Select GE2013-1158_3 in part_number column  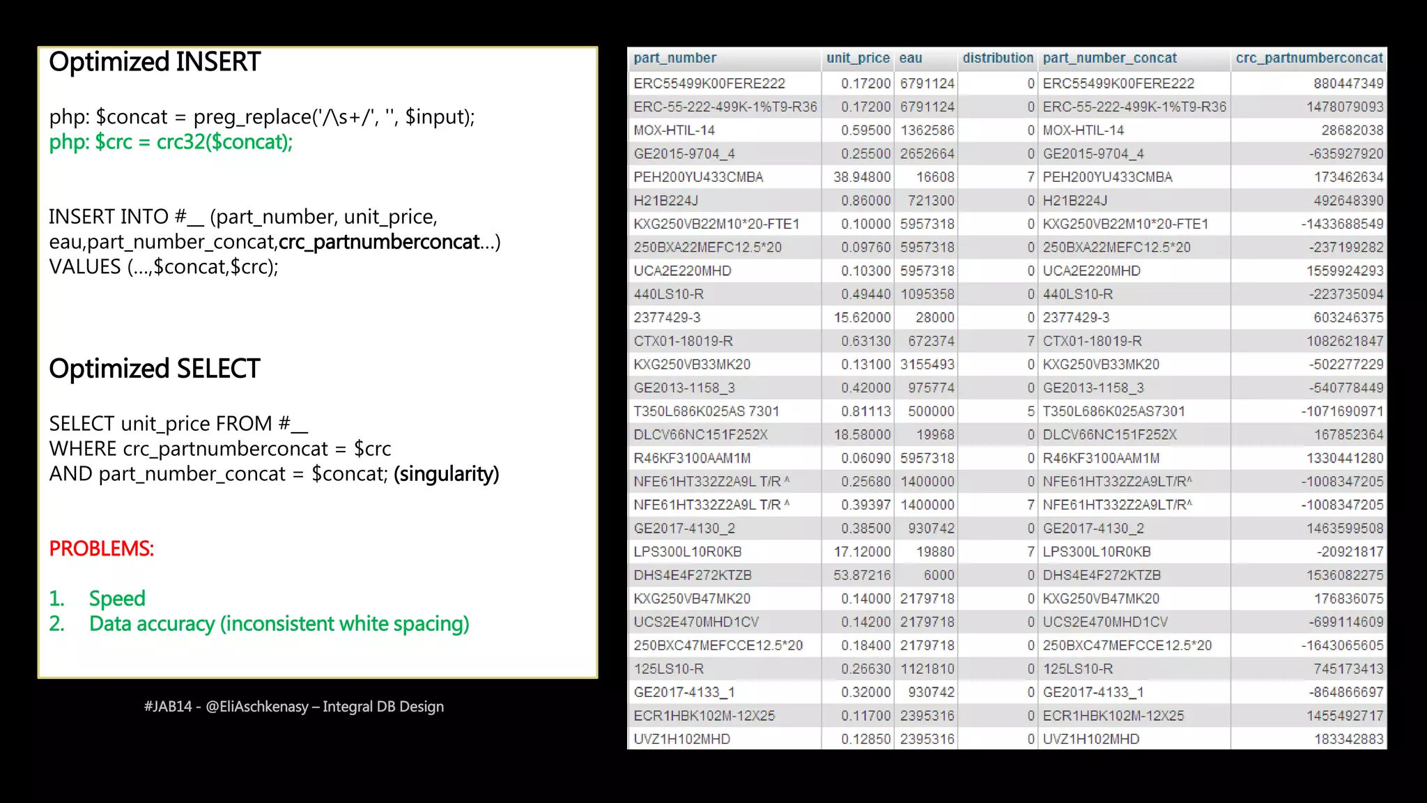(x=684, y=388)
